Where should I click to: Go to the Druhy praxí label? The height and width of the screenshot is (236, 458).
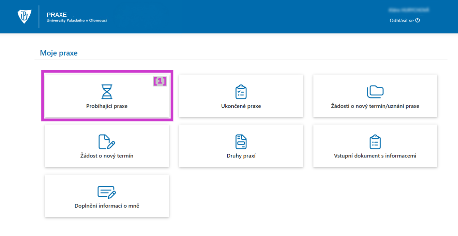point(241,156)
